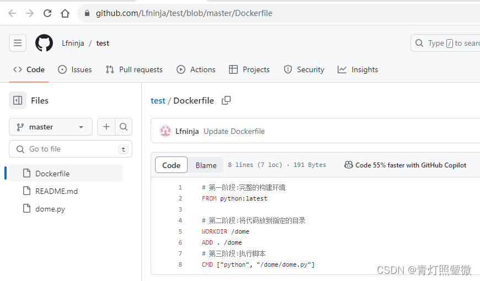Screen dimensions: 480x281
Task: Select the github.com URL in address bar
Action: coord(184,13)
